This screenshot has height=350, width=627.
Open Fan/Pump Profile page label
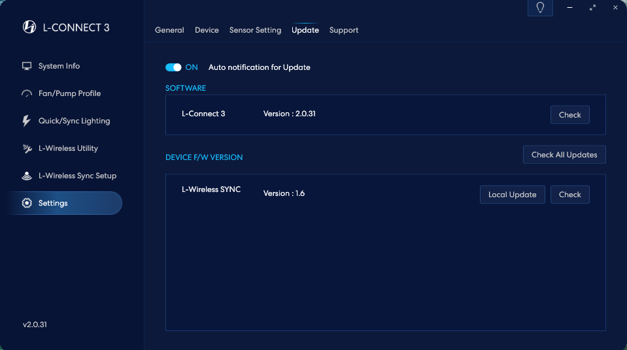pos(69,93)
